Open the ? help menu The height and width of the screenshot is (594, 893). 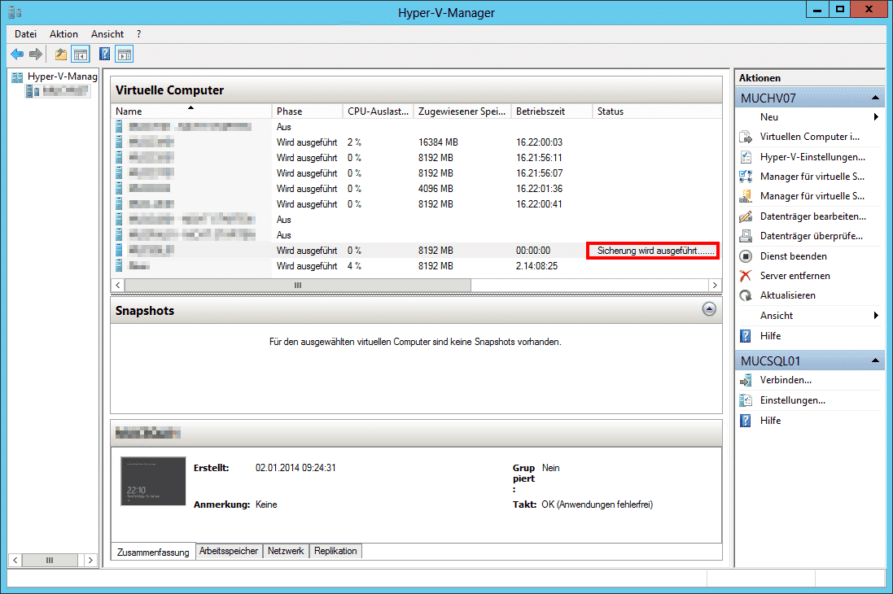click(138, 34)
